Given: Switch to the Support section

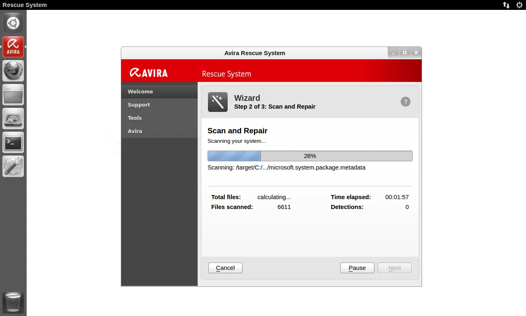Looking at the screenshot, I should (138, 105).
